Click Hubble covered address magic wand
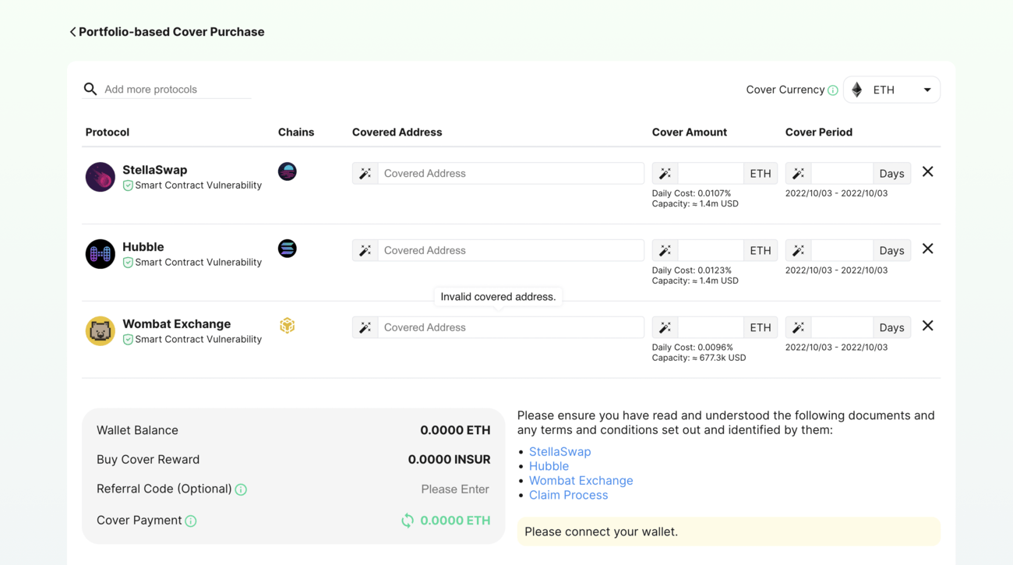The image size is (1013, 565). tap(365, 250)
